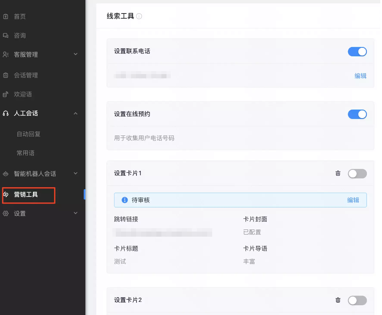Click the 首页 home icon in sidebar

point(6,17)
